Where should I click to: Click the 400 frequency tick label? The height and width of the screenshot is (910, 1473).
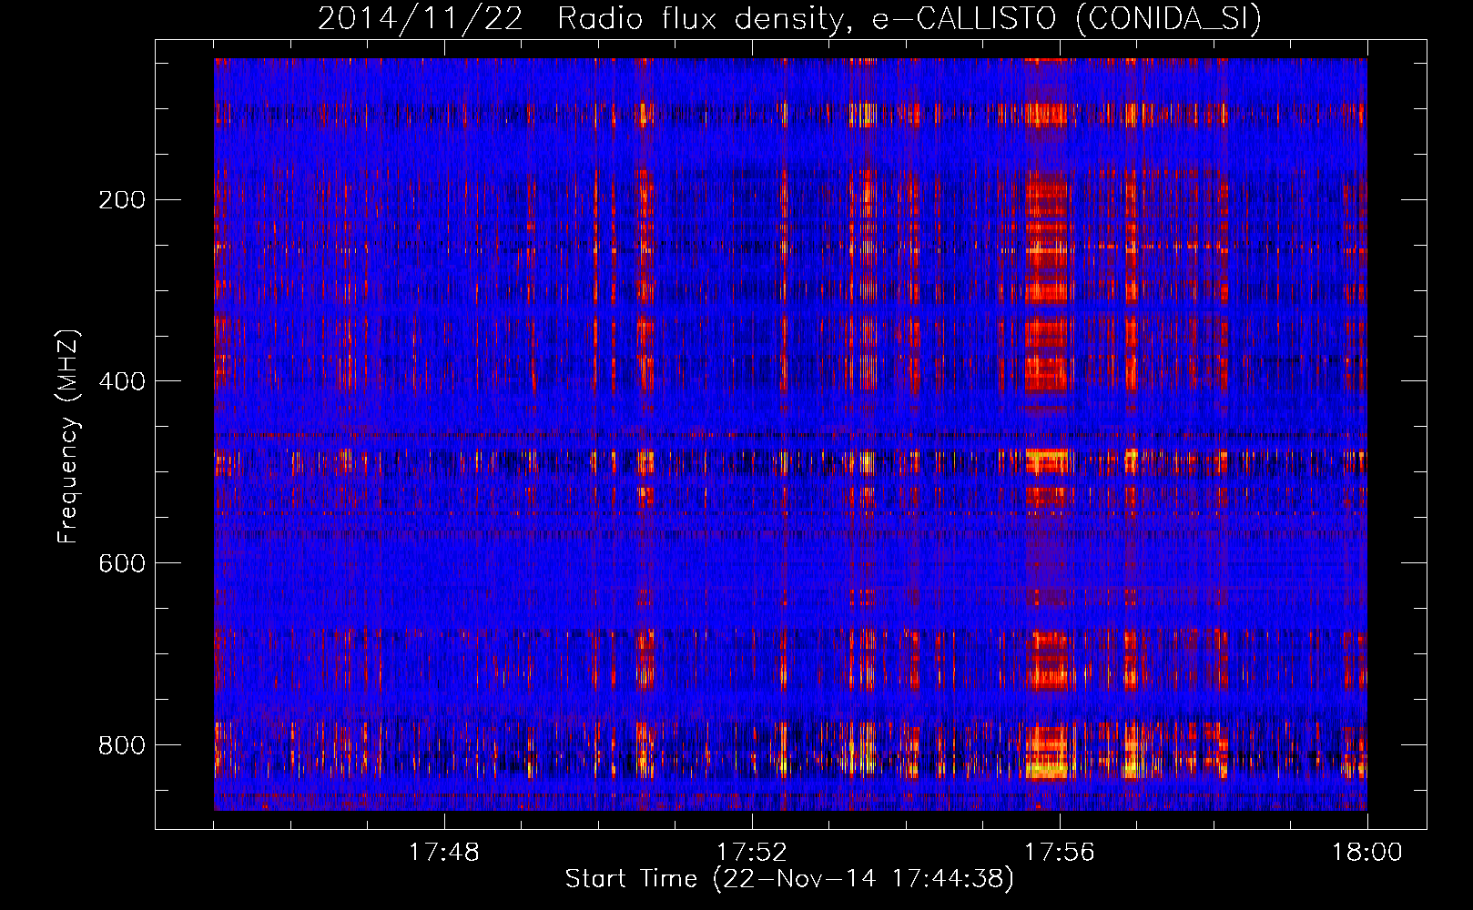tap(122, 381)
